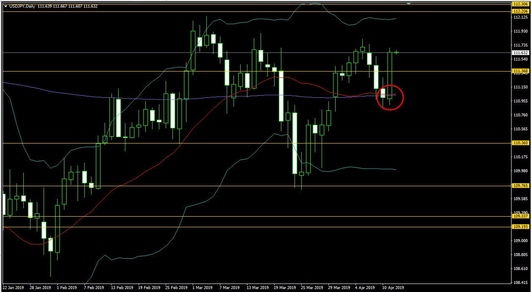Click the current price label 111.632 on scale
The height and width of the screenshot is (292, 531).
(520, 53)
